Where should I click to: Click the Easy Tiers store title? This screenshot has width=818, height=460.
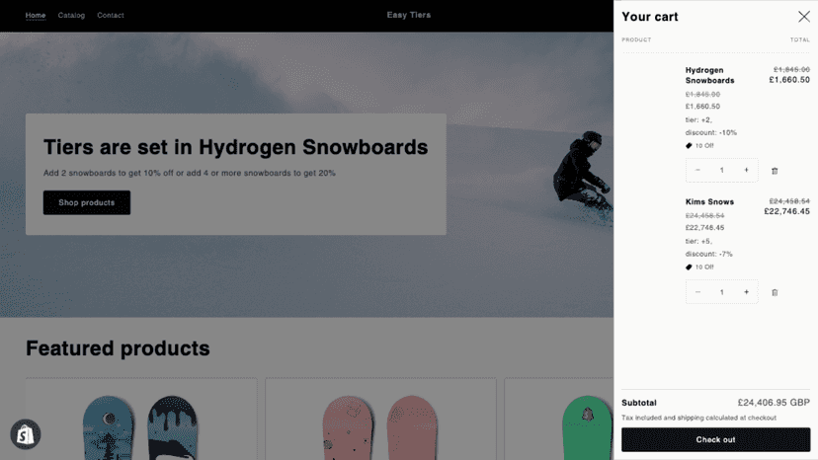pos(408,15)
